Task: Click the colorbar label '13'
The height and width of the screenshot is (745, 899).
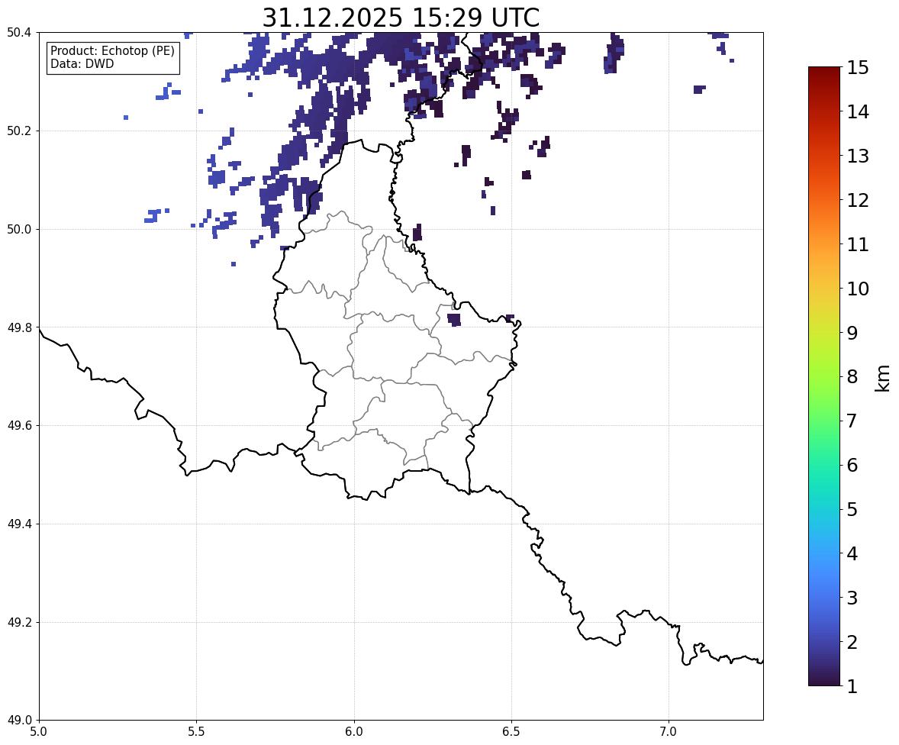Action: coord(858,156)
